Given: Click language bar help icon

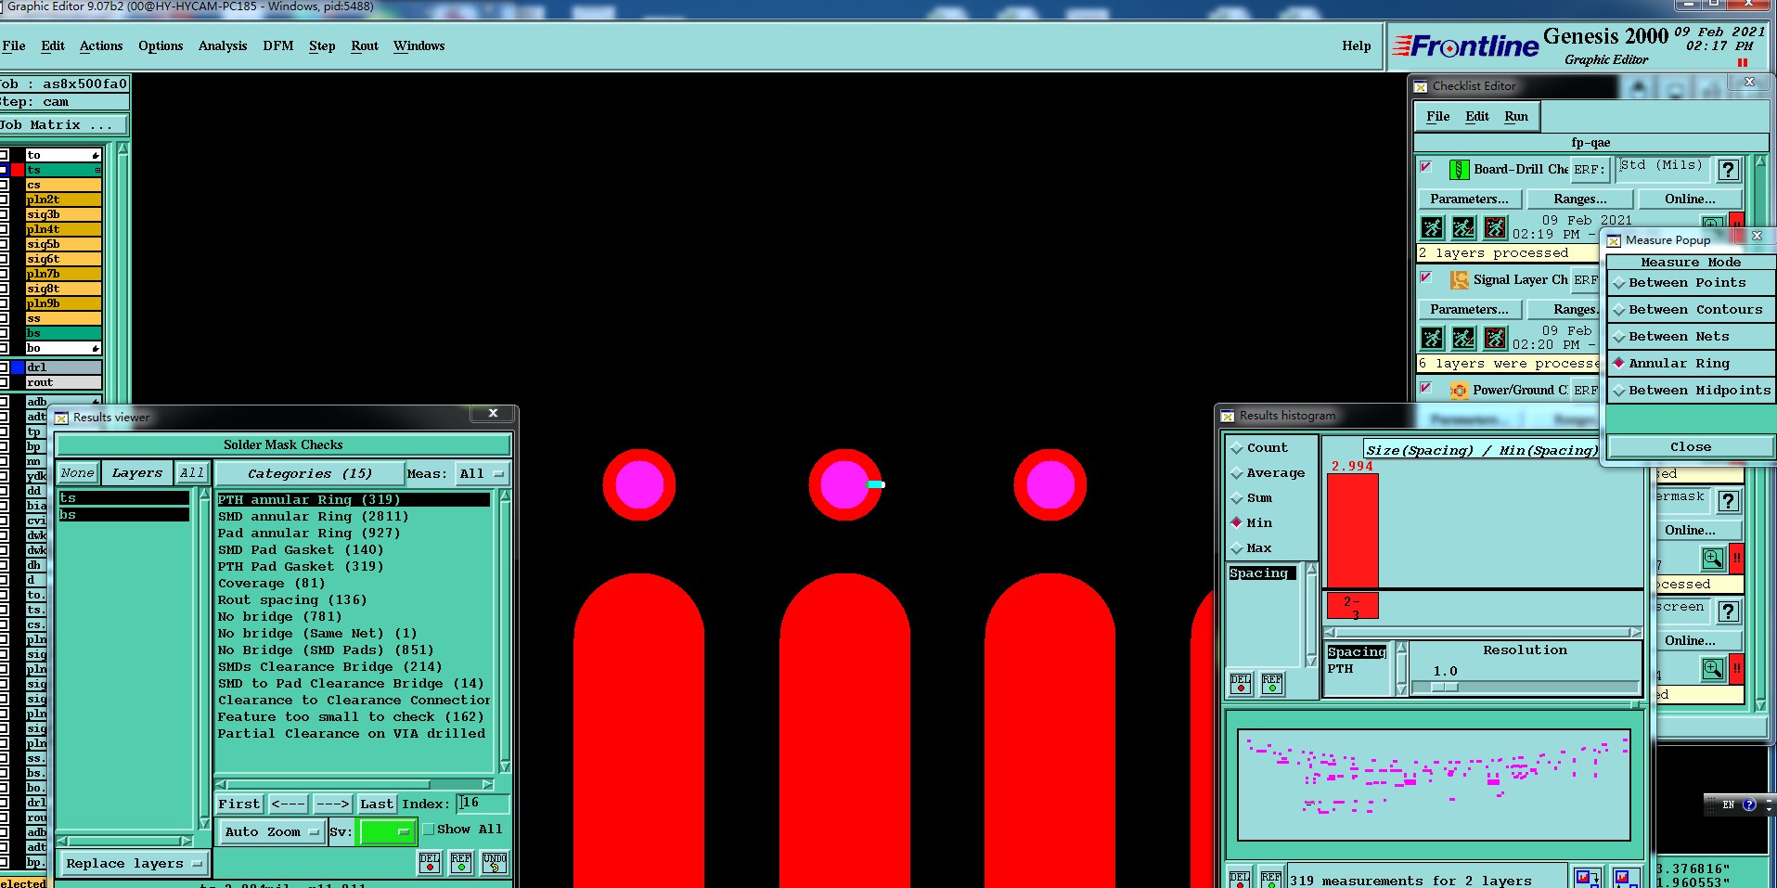Looking at the screenshot, I should (x=1749, y=804).
